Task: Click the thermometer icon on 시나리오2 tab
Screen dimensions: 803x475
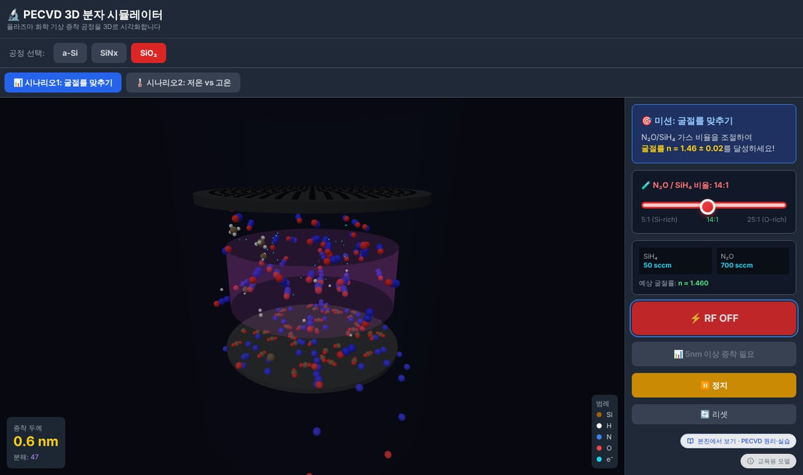Action: [139, 83]
